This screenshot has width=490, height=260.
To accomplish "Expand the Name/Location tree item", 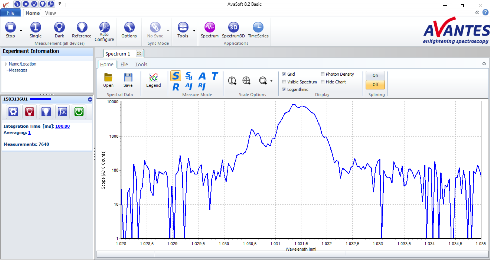I will pos(6,64).
